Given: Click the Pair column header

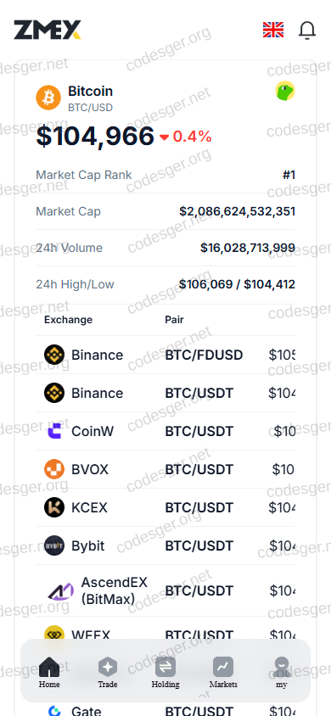Looking at the screenshot, I should point(174,320).
